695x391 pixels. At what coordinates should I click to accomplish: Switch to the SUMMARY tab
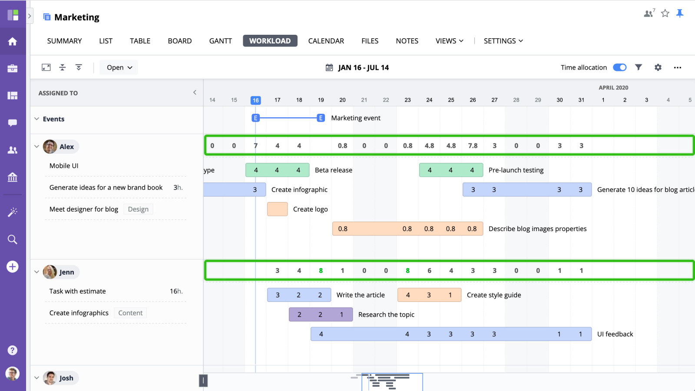pos(64,41)
